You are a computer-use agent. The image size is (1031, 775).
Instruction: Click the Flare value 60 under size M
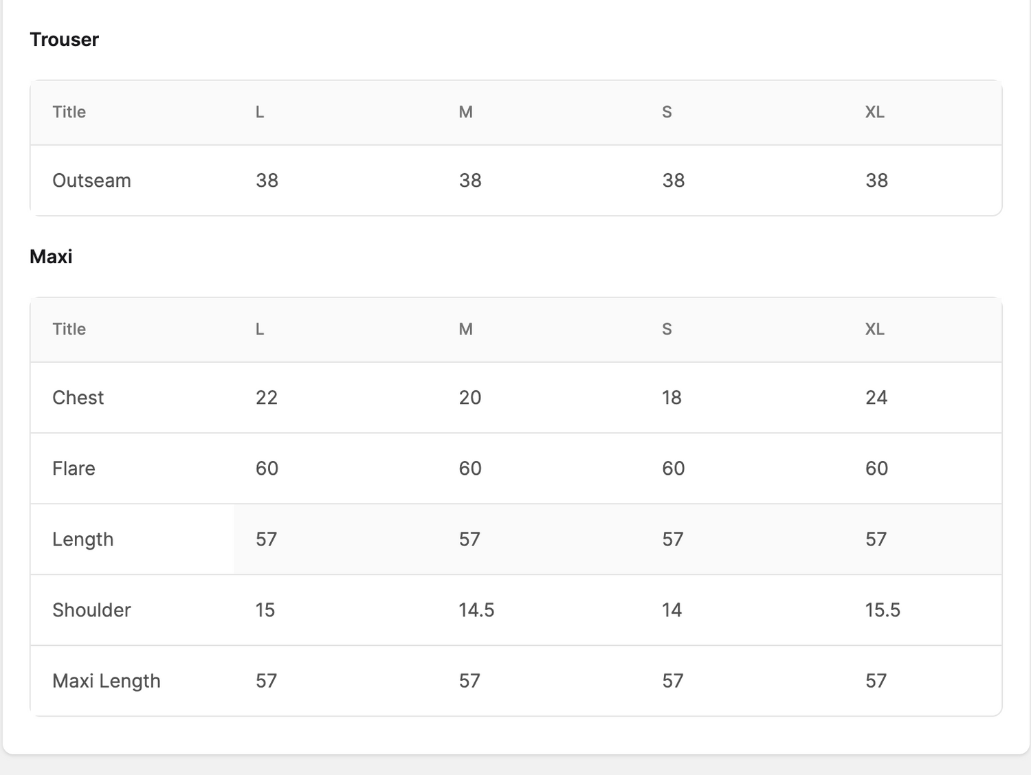[470, 469]
